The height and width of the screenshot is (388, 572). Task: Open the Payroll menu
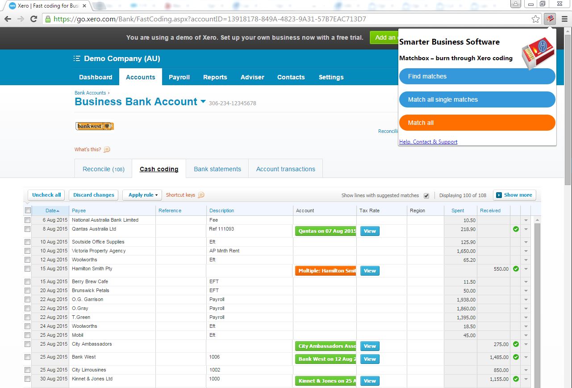[x=179, y=77]
